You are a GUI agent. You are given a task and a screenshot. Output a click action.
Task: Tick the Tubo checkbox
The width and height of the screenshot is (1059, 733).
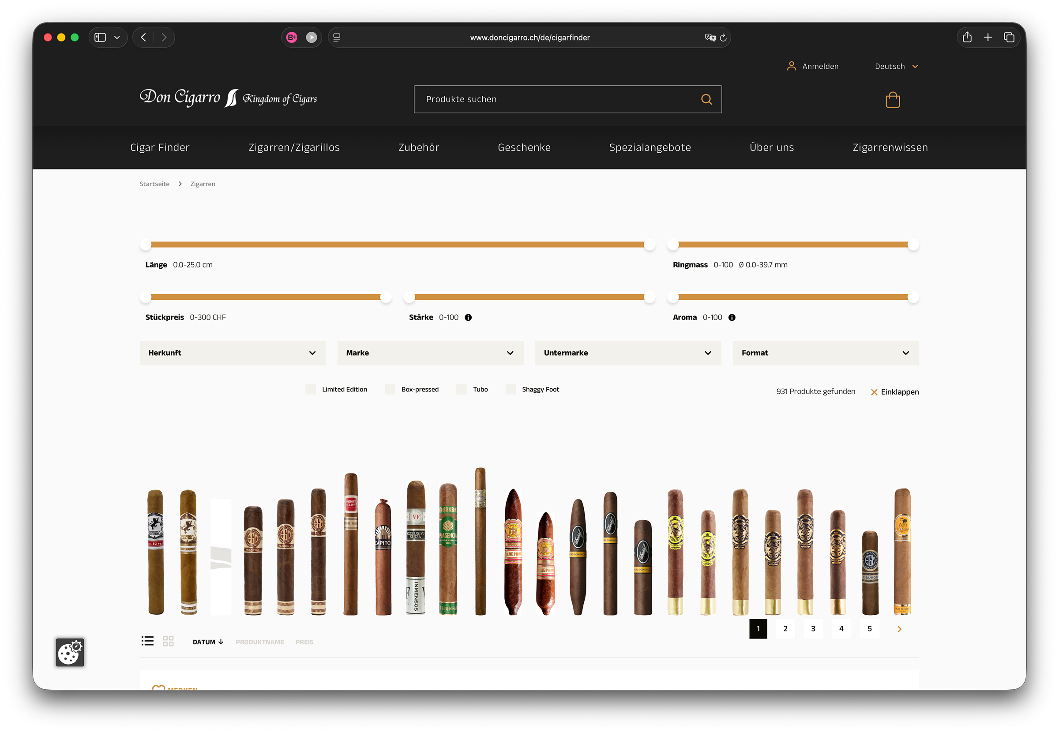(x=462, y=390)
